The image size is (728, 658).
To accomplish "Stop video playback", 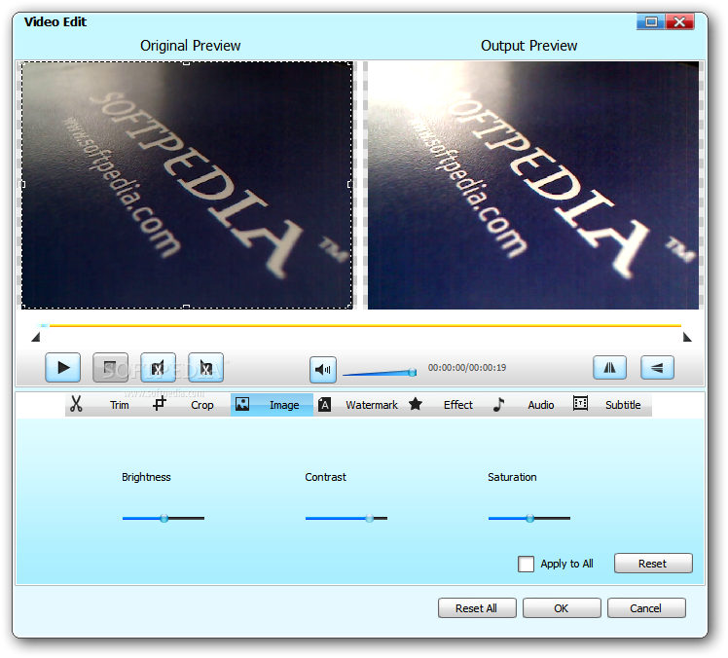I will click(x=111, y=368).
